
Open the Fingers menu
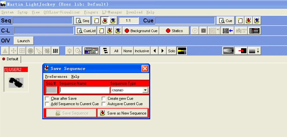click(x=91, y=12)
